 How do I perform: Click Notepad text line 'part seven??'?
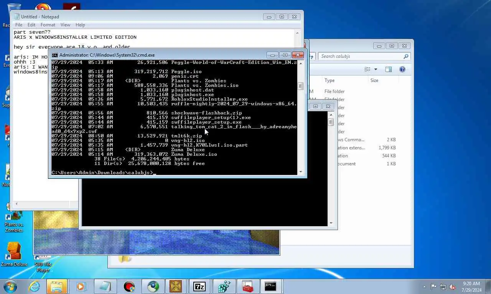coord(32,32)
